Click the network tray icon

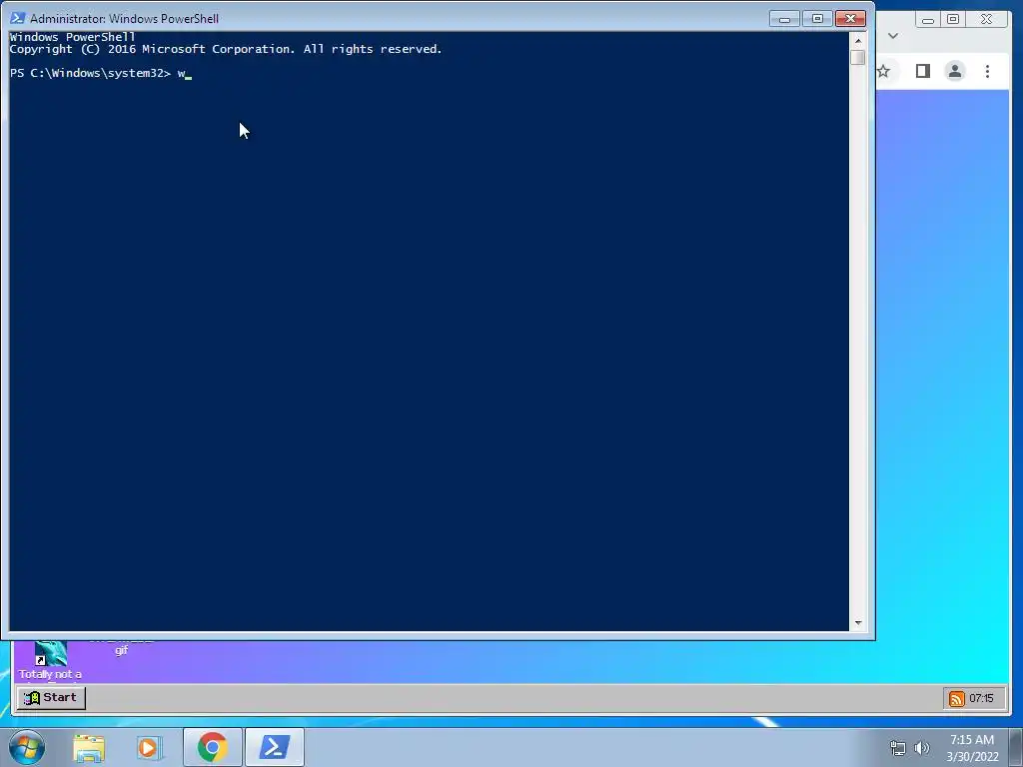pos(898,748)
